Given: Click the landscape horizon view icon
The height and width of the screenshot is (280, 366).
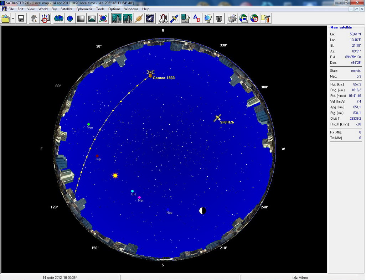Looking at the screenshot, I should [x=92, y=19].
